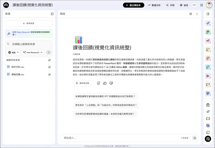The width and height of the screenshot is (215, 148).
Task: Open the generated table item in Studio list
Action: click(x=208, y=125)
